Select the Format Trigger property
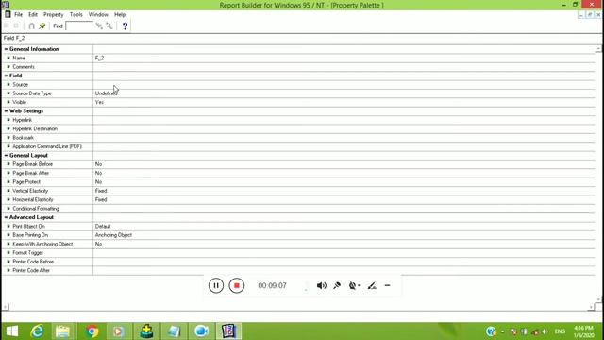 pyautogui.click(x=298, y=253)
